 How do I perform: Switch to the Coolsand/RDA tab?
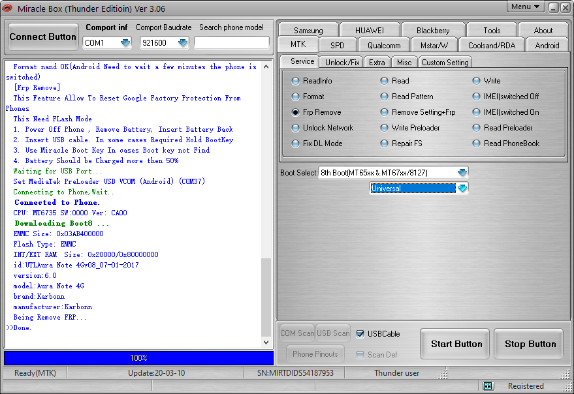tap(492, 46)
